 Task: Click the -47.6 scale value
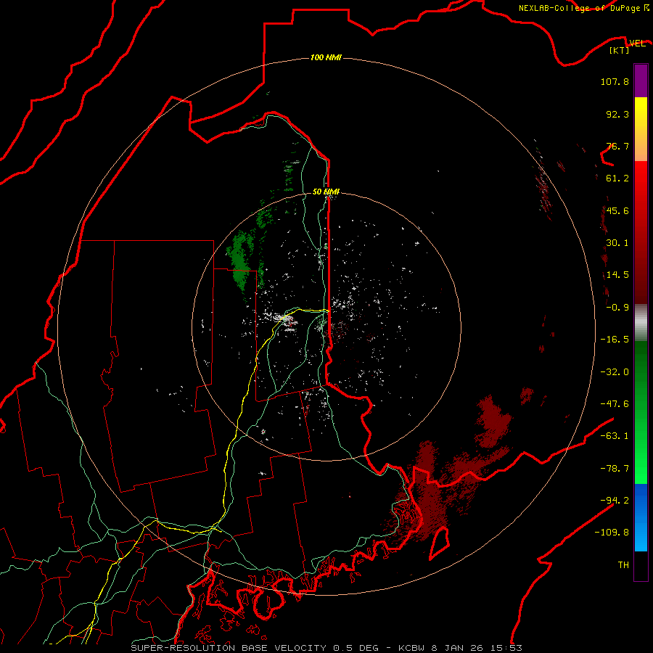pyautogui.click(x=615, y=404)
